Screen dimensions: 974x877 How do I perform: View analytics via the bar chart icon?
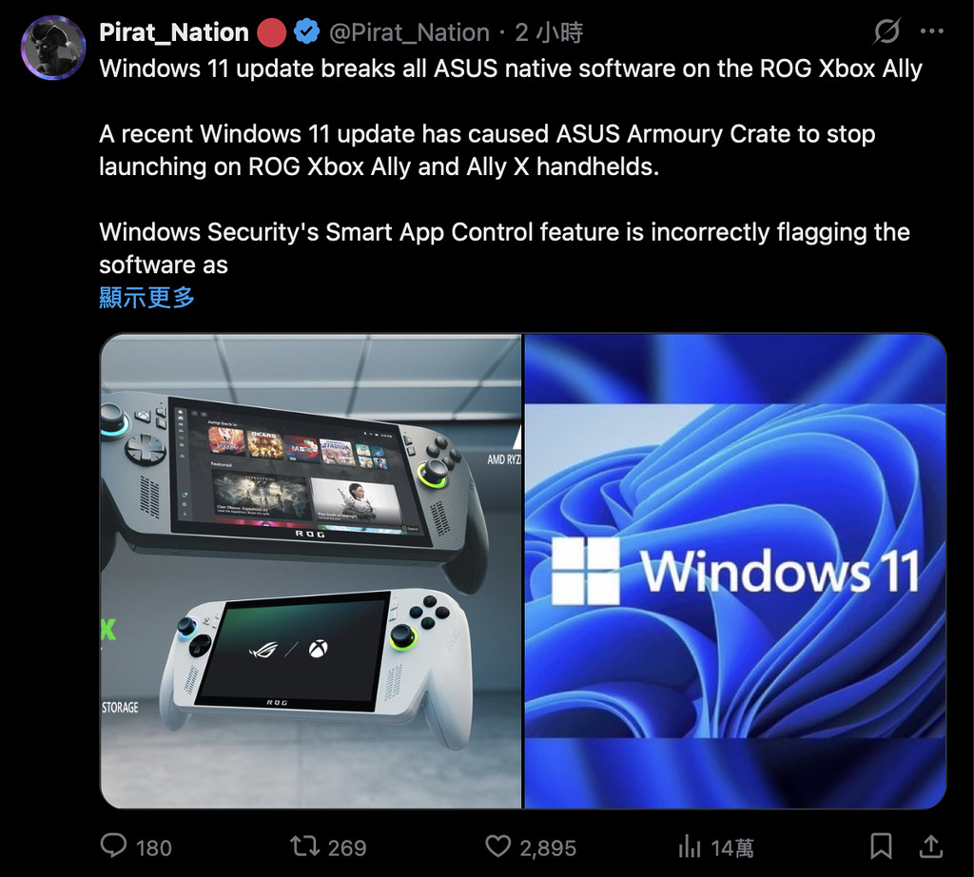690,846
